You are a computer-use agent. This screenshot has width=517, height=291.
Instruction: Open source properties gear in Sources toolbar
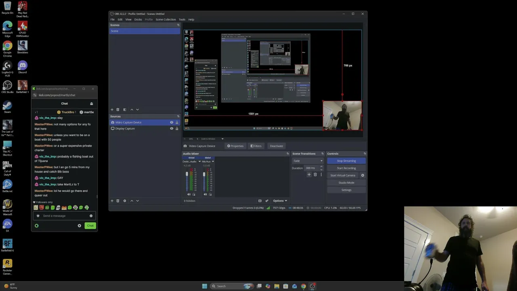(x=124, y=201)
